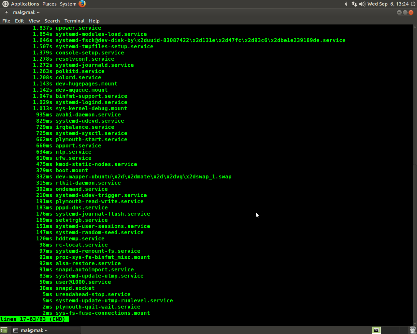Click the snapd.socket line
The height and width of the screenshot is (334, 417).
tap(67, 288)
